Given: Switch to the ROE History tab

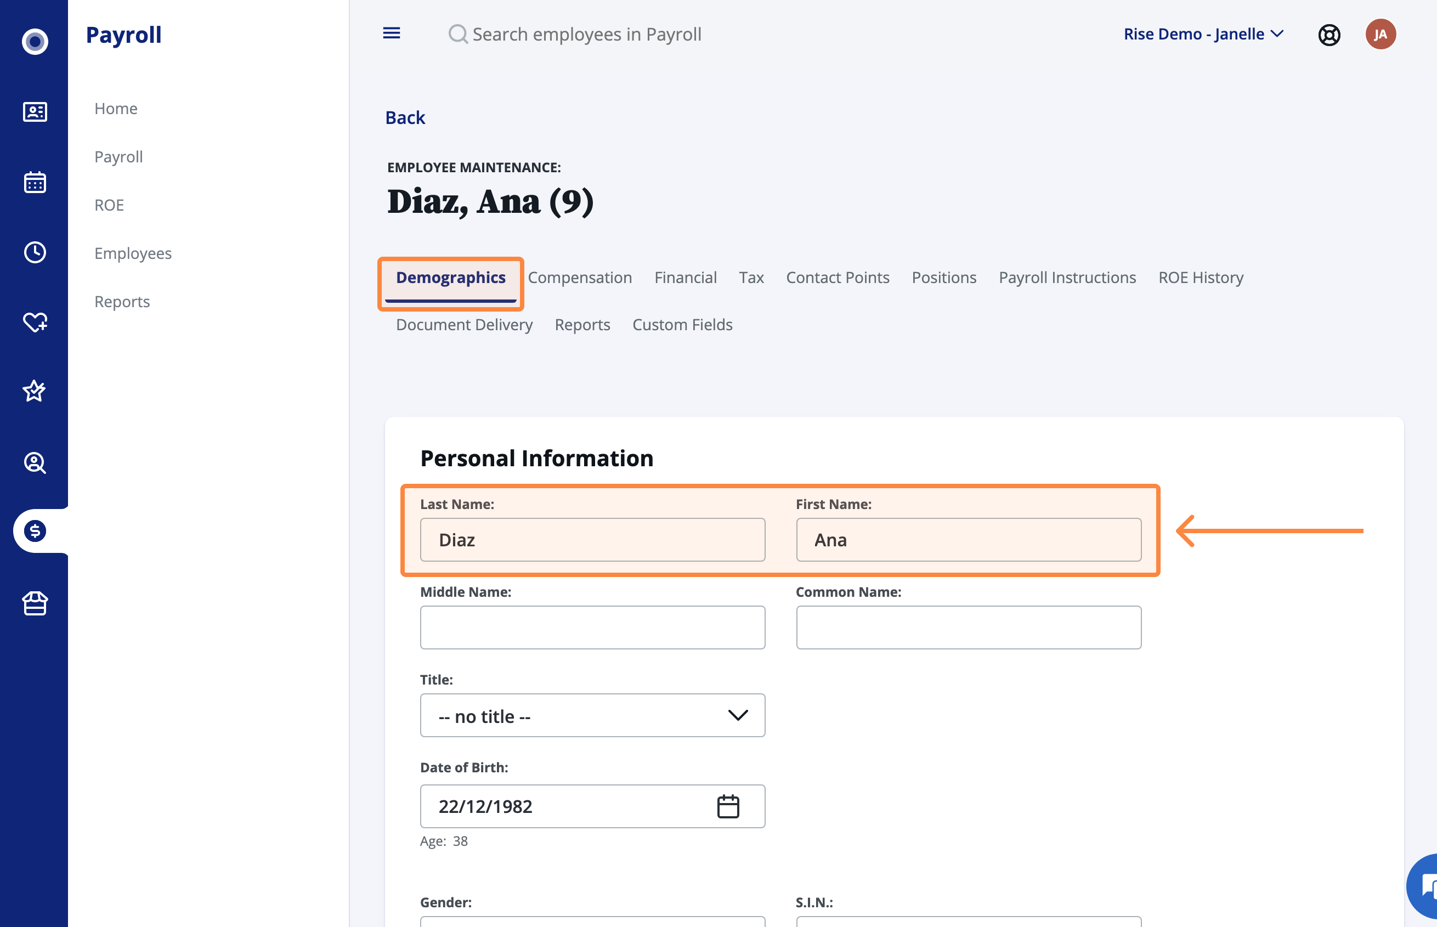Looking at the screenshot, I should pyautogui.click(x=1201, y=278).
